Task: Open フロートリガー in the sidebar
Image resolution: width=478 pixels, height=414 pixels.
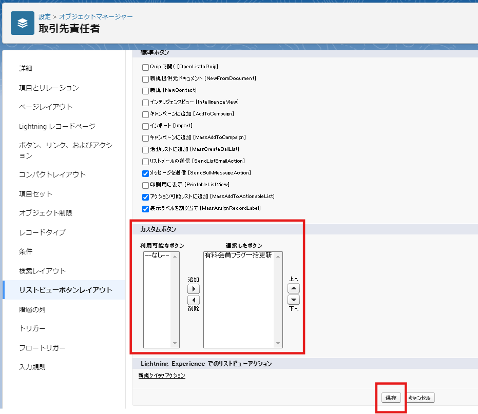Action: [x=42, y=348]
